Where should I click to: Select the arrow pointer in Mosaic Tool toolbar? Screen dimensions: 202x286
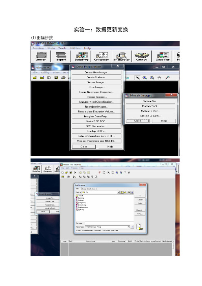[x=109, y=172]
